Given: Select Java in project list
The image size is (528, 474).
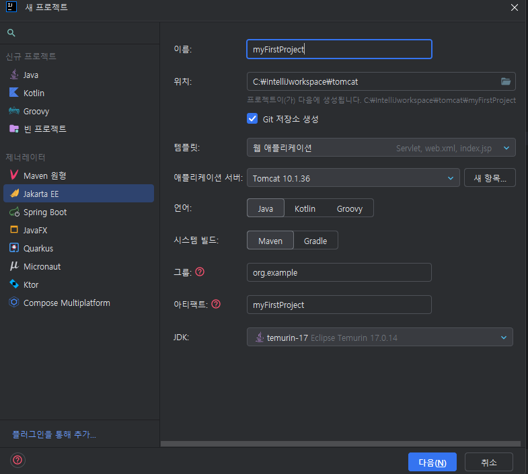Looking at the screenshot, I should [x=79, y=75].
